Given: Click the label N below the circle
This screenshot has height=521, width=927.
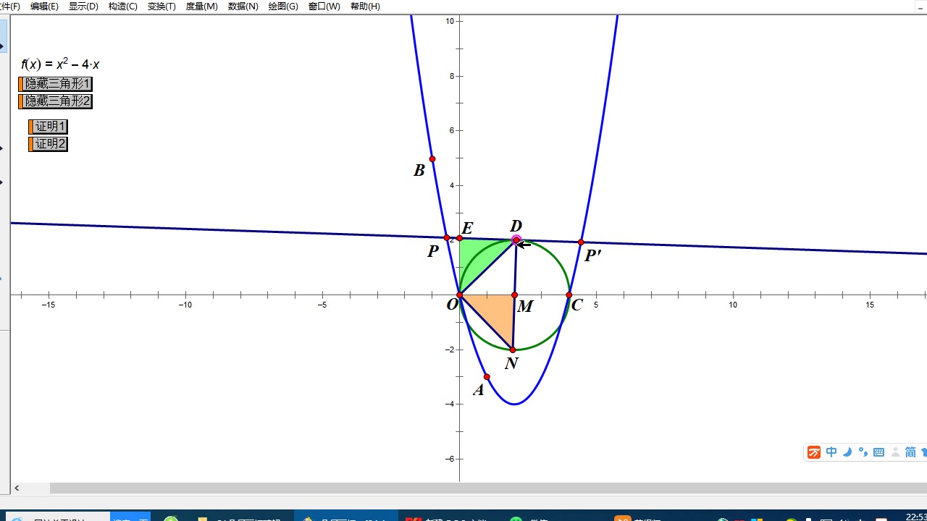Looking at the screenshot, I should (511, 363).
